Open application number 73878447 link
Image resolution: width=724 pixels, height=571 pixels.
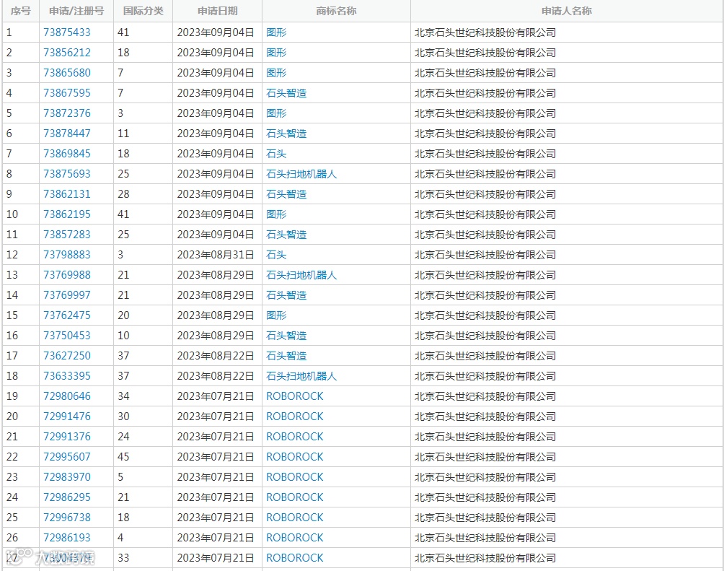coord(67,134)
